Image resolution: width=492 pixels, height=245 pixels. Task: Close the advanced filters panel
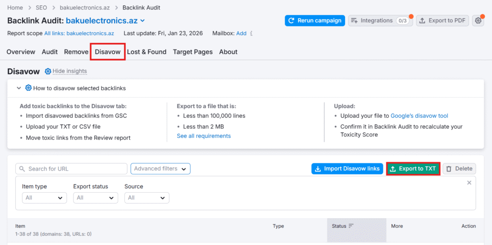click(x=469, y=183)
